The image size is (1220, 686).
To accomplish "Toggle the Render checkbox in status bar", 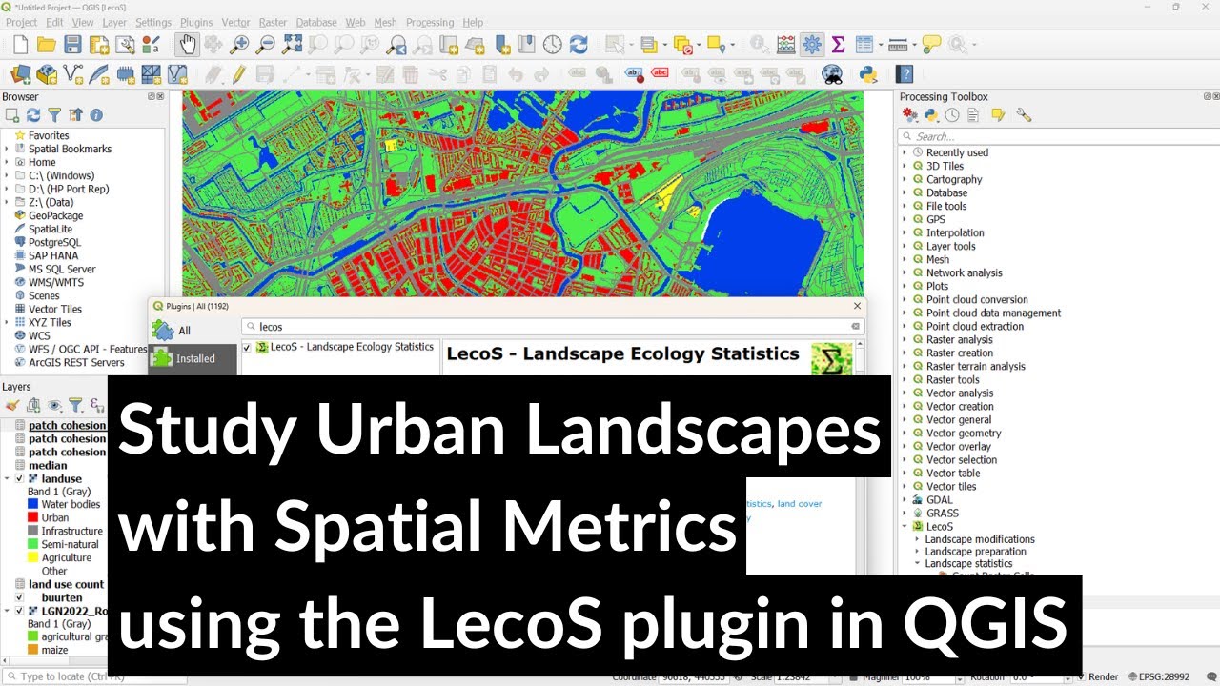I will pos(1079,677).
